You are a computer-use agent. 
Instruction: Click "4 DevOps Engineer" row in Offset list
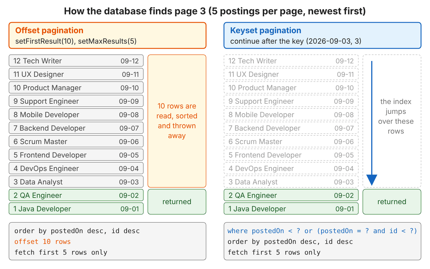(76, 168)
